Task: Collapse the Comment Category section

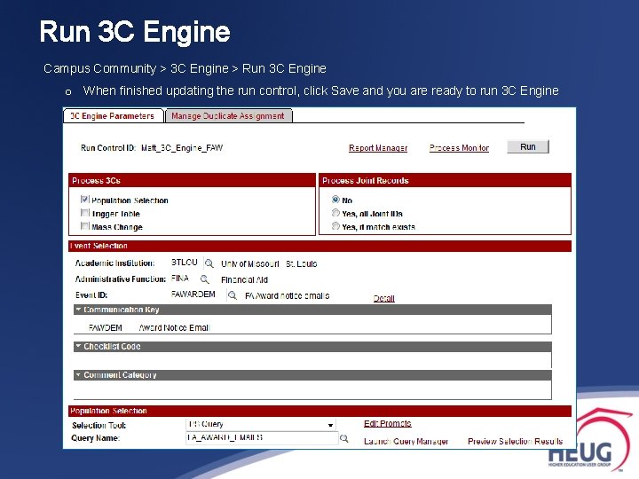Action: [x=78, y=374]
